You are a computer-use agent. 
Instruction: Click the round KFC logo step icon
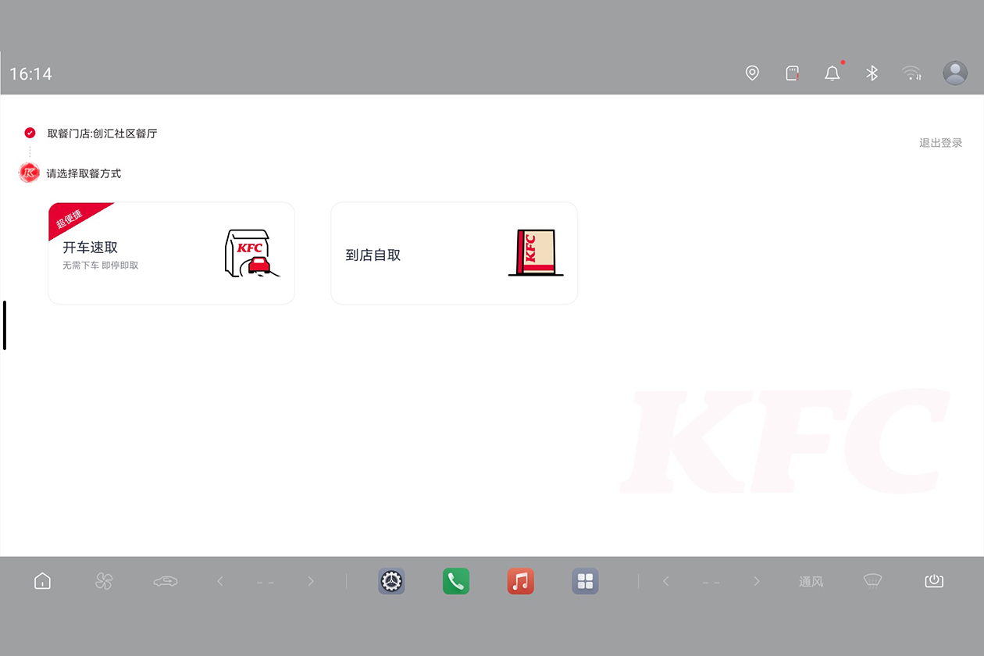tap(29, 173)
